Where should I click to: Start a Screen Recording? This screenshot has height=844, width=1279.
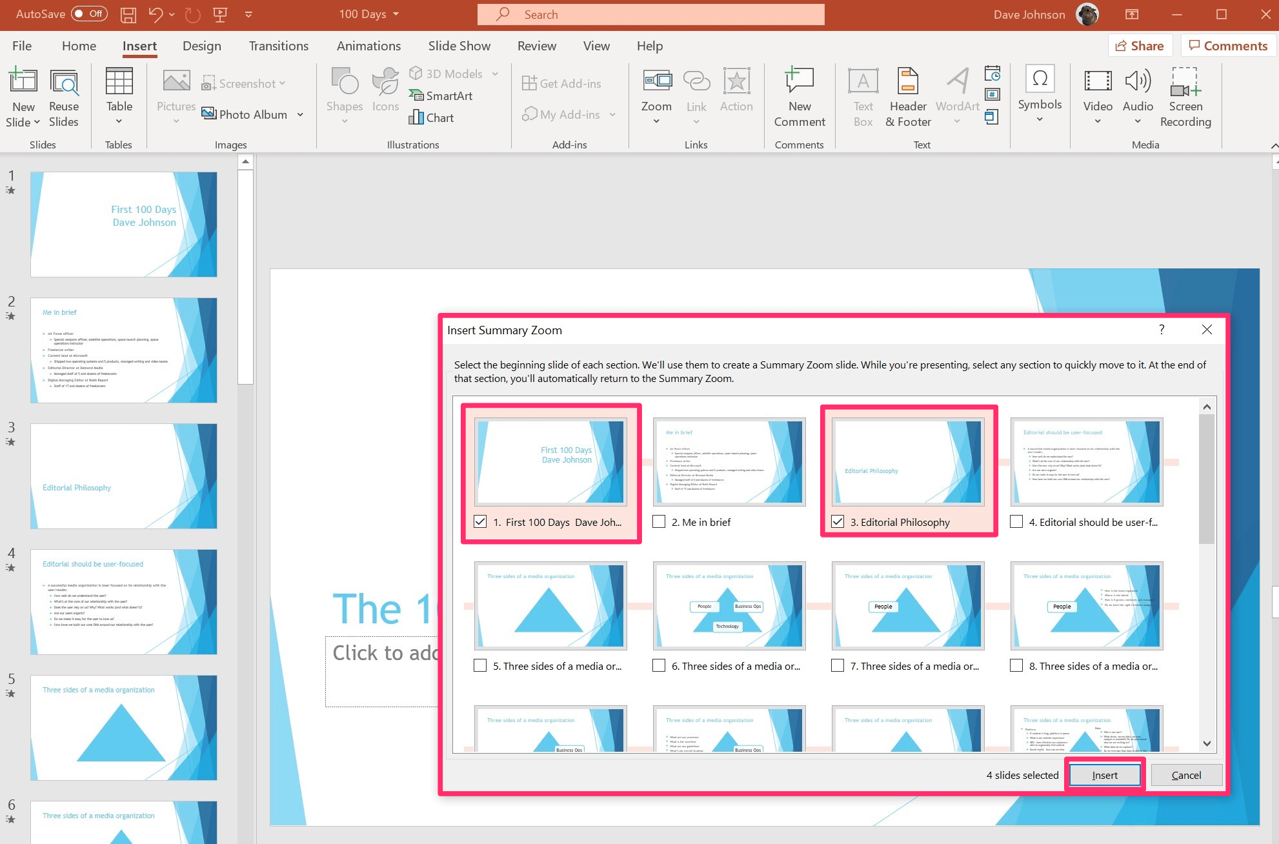pos(1185,97)
